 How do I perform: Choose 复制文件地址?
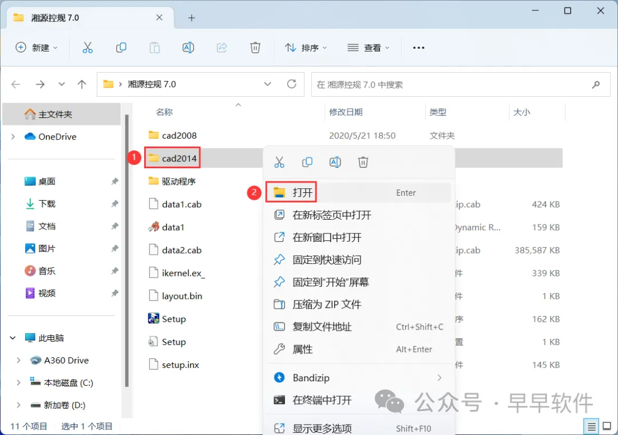359,327
